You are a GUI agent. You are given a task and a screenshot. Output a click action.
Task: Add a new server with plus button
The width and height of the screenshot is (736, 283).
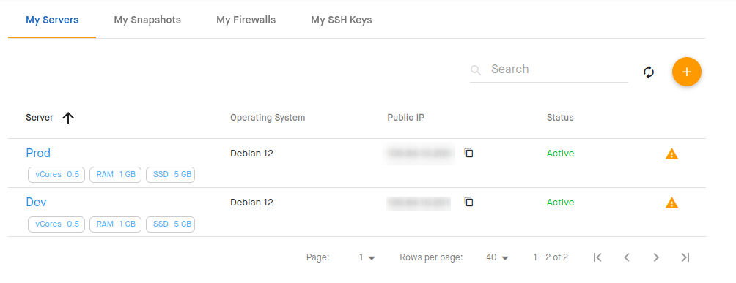(687, 72)
